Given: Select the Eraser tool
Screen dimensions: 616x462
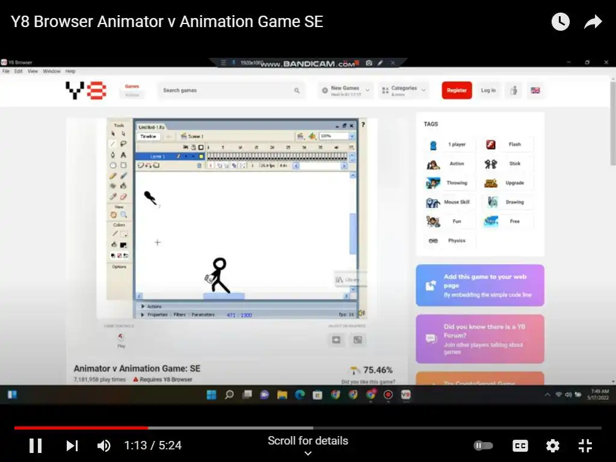Looking at the screenshot, I should tap(123, 197).
